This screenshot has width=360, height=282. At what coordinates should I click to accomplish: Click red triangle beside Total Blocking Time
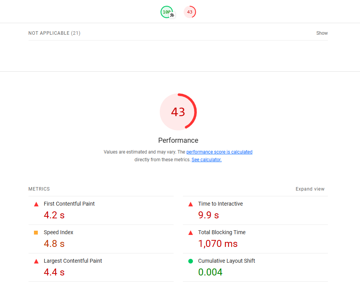click(x=190, y=233)
